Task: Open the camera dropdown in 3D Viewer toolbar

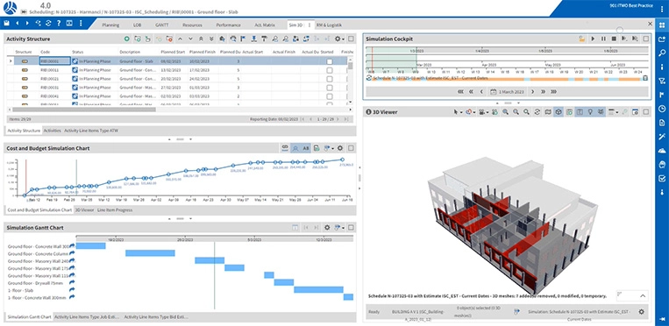Action: [483, 112]
